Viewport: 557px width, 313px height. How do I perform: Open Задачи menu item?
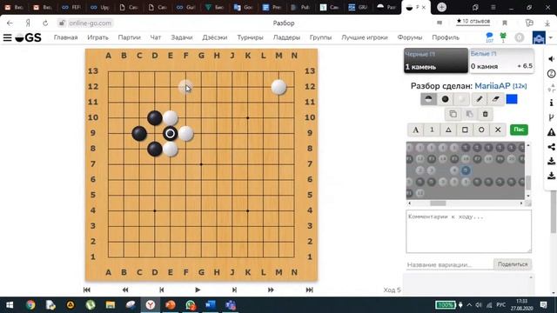182,37
